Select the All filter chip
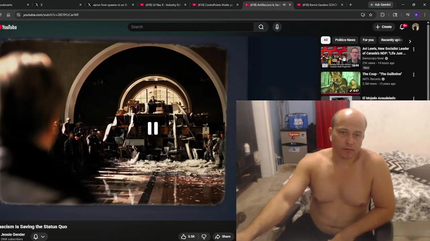The image size is (430, 241). 326,40
